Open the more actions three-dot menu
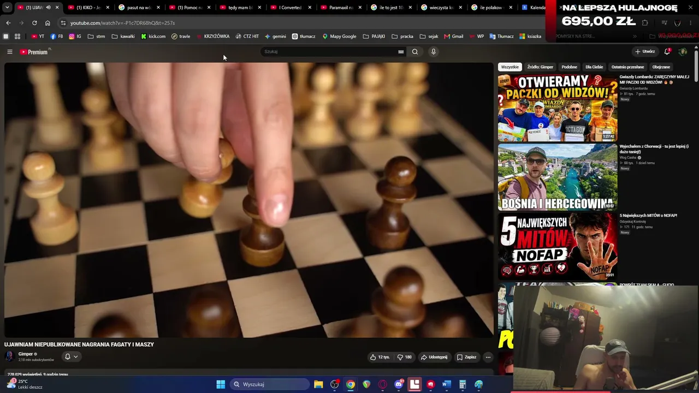 coord(488,357)
